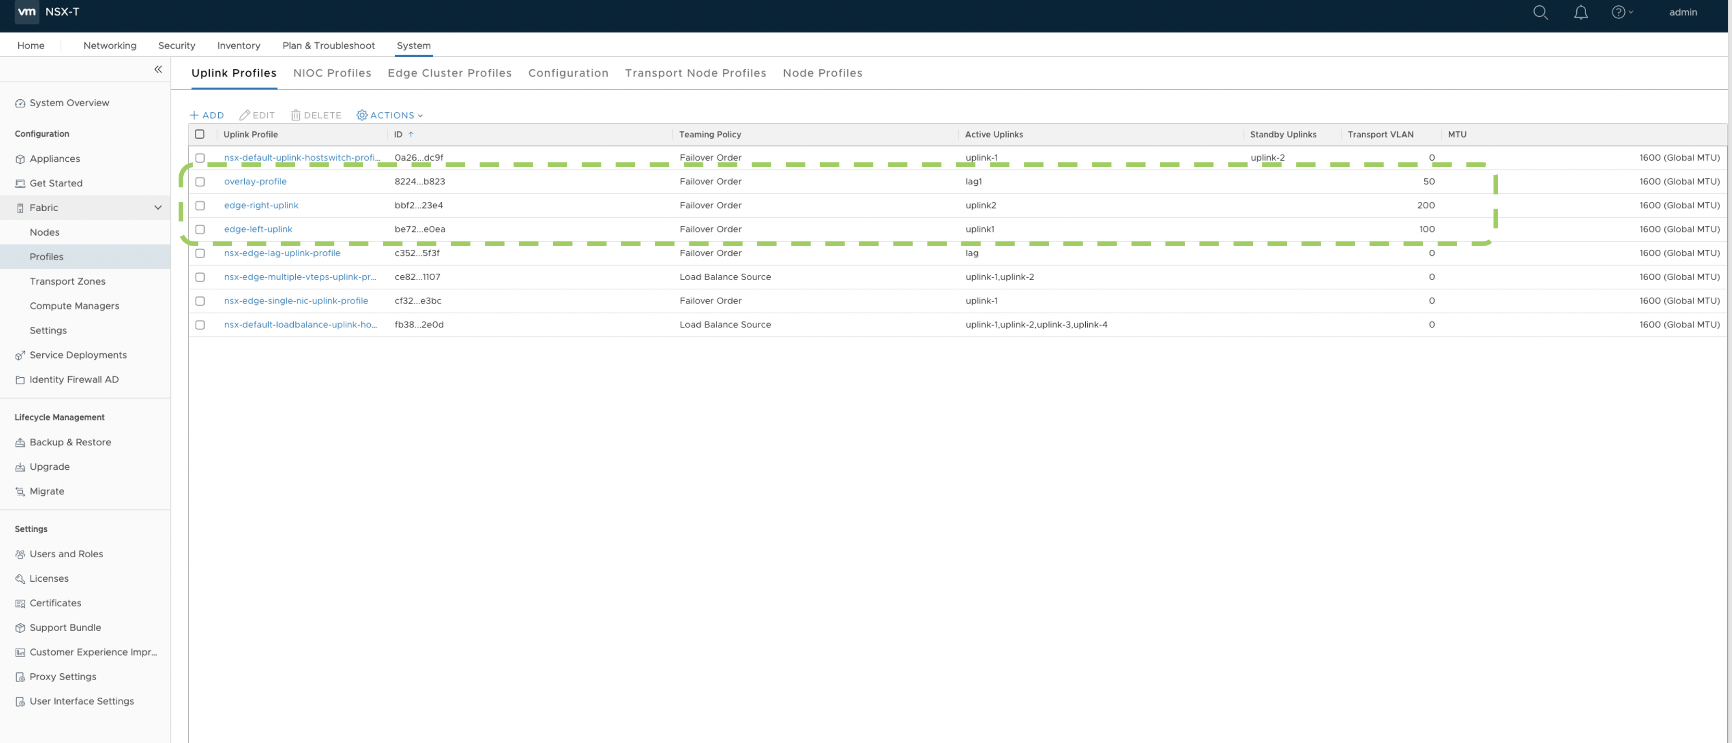Viewport: 1732px width, 743px height.
Task: Open the edge-right-uplink profile link
Action: tap(261, 205)
